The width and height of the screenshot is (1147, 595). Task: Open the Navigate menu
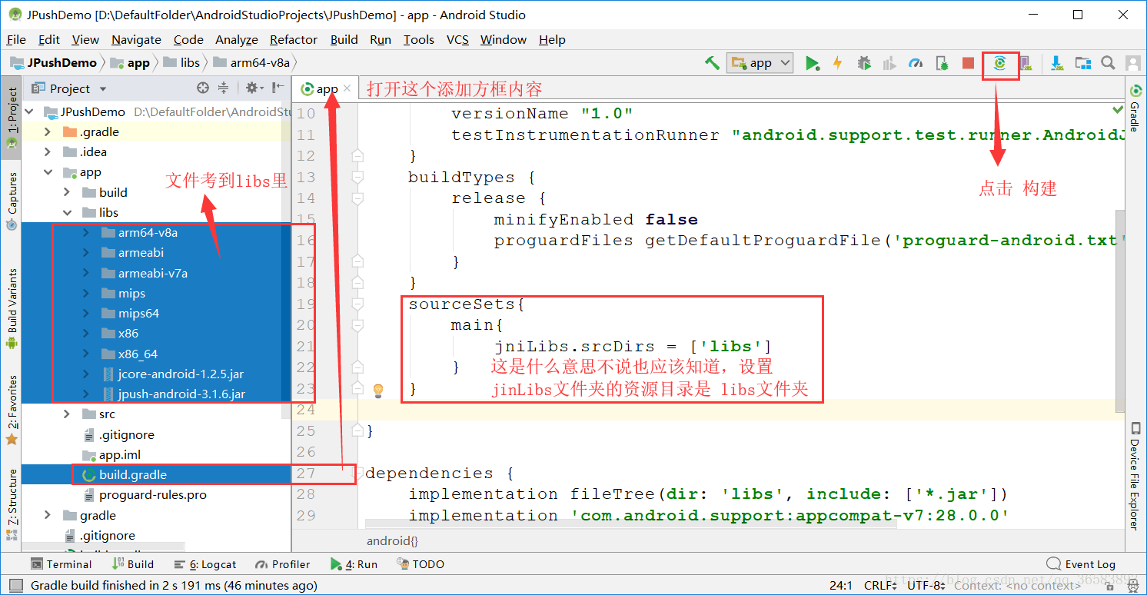[136, 39]
